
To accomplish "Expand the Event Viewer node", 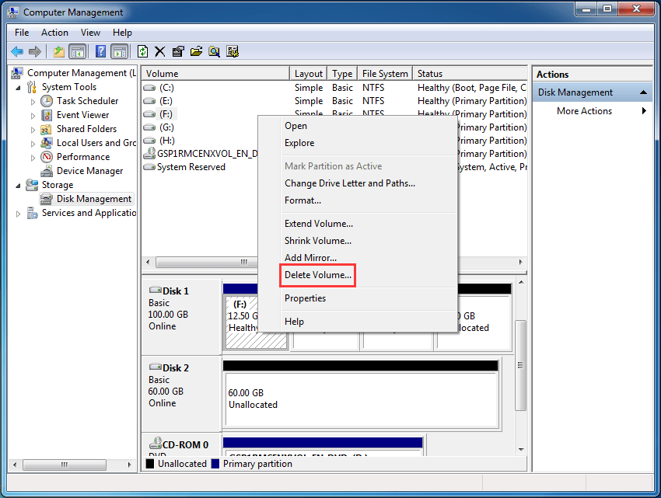I will [33, 116].
